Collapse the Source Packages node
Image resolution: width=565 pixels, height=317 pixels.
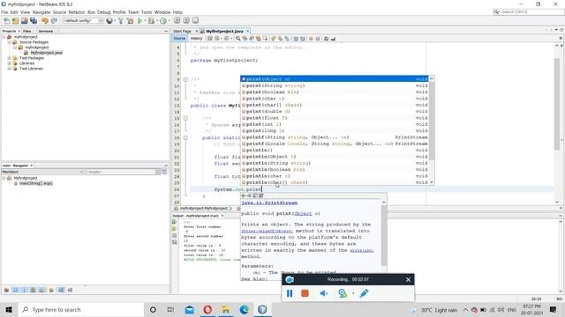(x=10, y=42)
